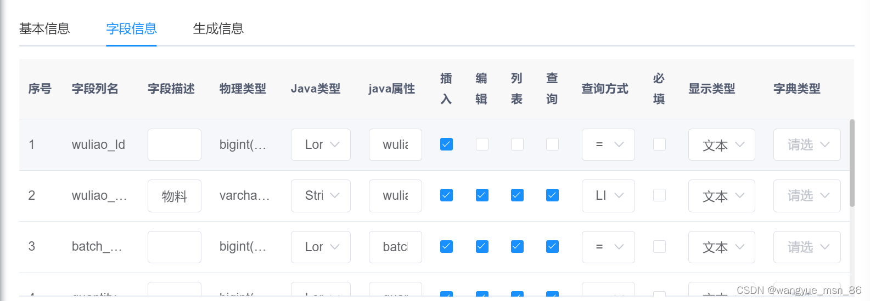
Task: Click the java属性 column header
Action: (391, 89)
